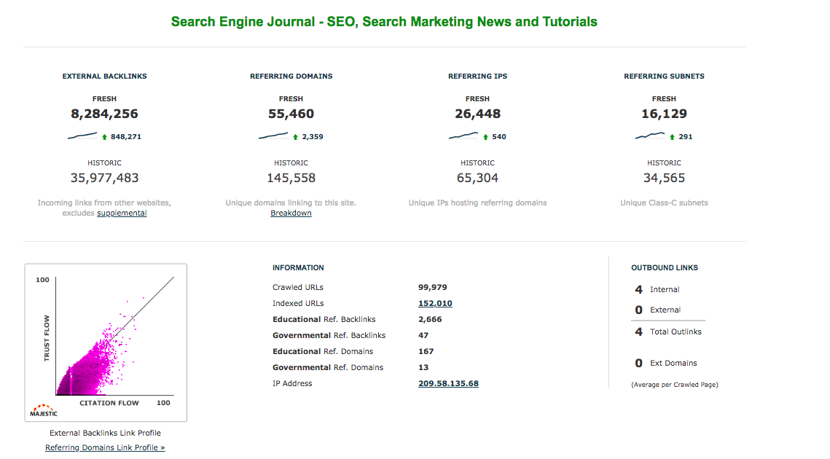Image resolution: width=830 pixels, height=459 pixels.
Task: Click the Educational Ref. Backlinks label
Action: point(324,319)
